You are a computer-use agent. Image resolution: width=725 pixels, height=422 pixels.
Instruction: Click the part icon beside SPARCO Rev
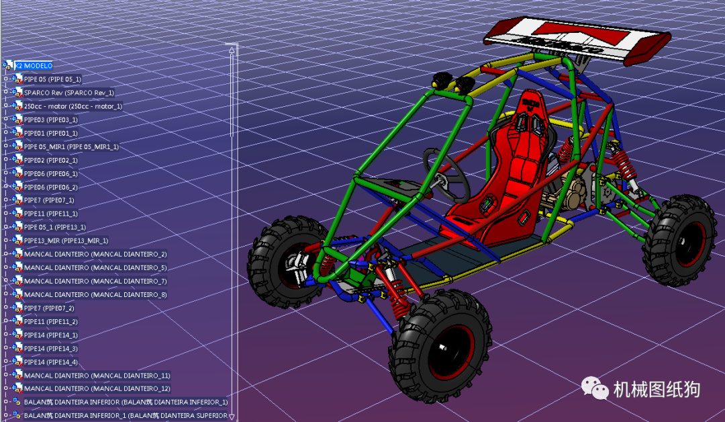[17, 93]
